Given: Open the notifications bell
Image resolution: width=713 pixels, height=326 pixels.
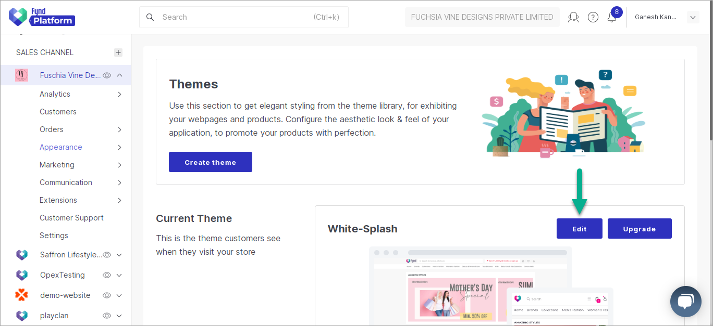Looking at the screenshot, I should point(612,17).
